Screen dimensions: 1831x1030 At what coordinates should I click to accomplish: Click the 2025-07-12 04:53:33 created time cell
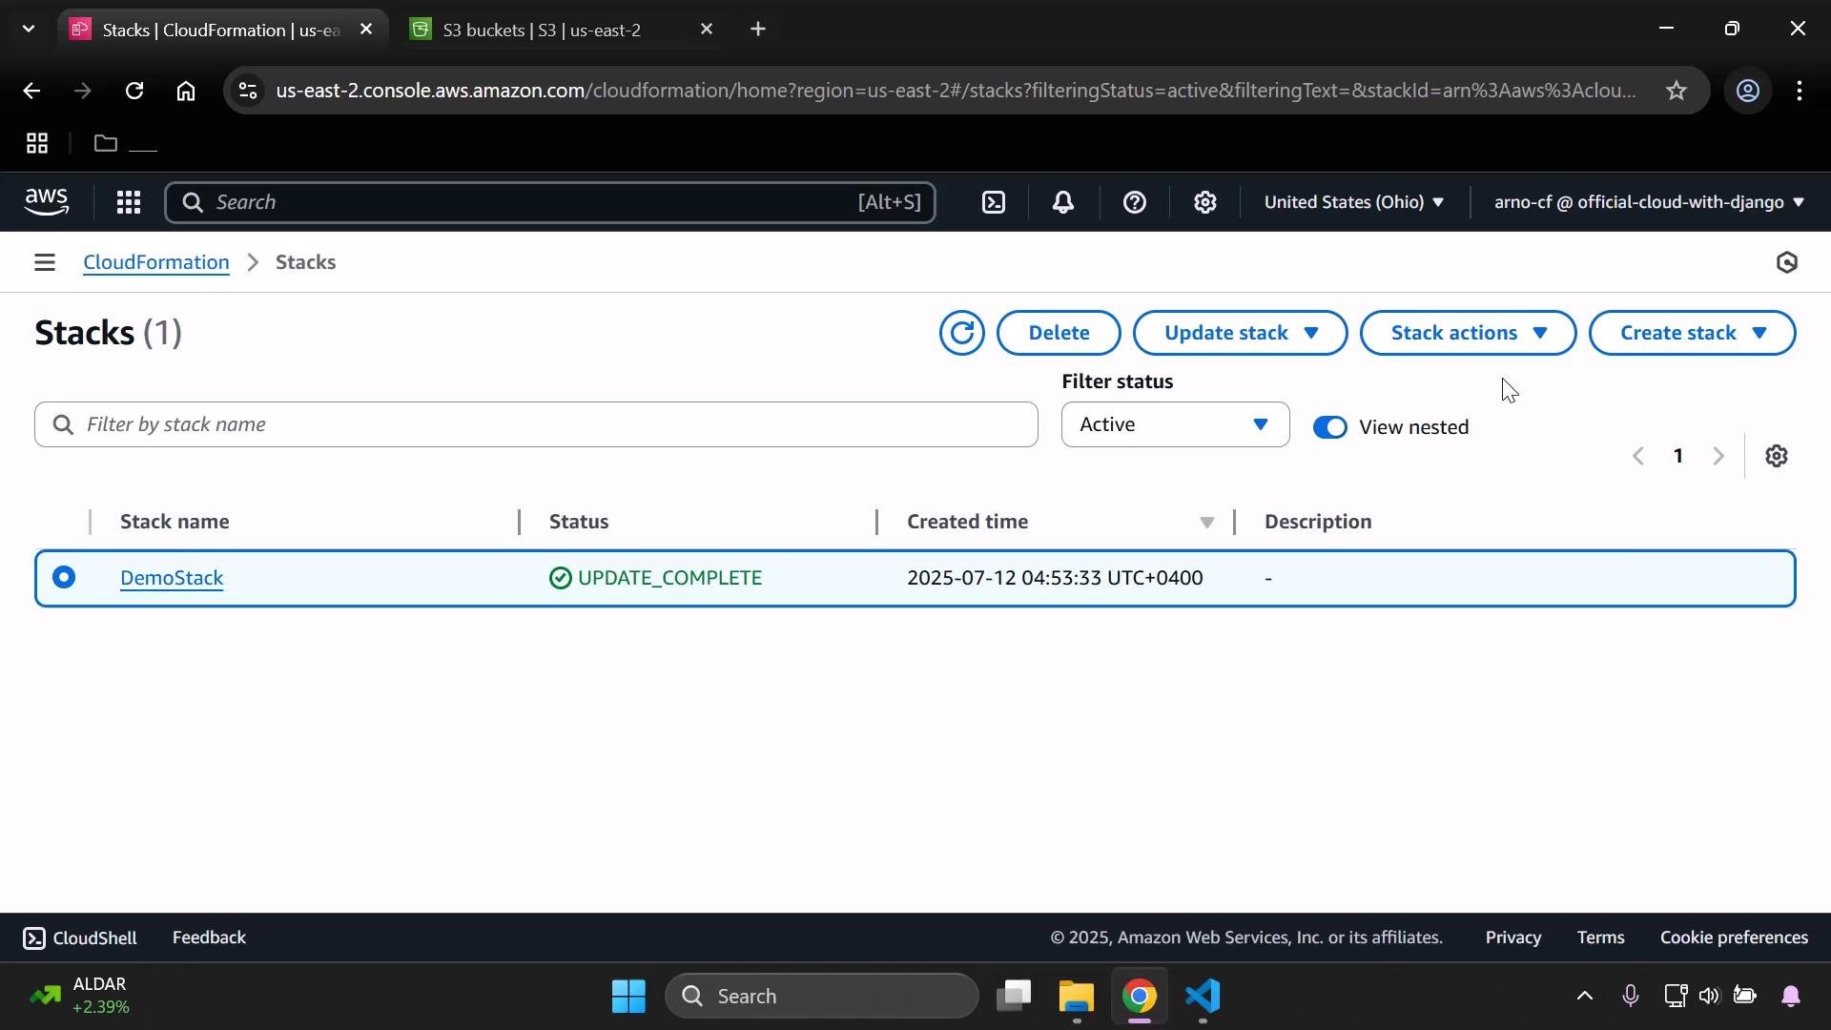click(1055, 578)
